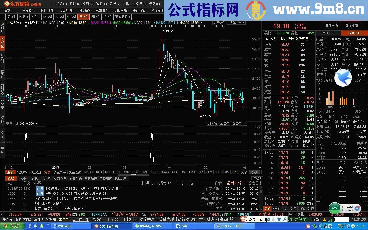Screen dimensions: 368x230
Task: Toggle the KDJ indicator
Action: (x=99, y=172)
